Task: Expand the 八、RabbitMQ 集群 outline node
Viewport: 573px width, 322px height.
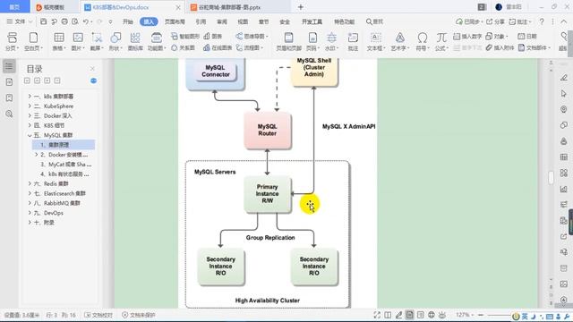Action: [30, 203]
